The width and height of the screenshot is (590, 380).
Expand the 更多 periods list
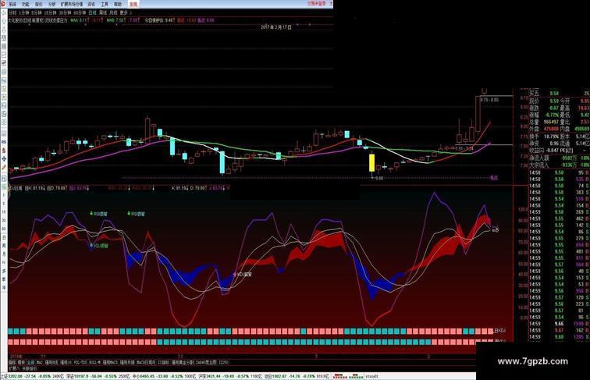coord(126,12)
